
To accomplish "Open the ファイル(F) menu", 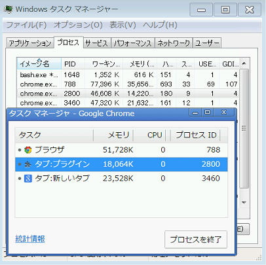I will tap(26, 25).
